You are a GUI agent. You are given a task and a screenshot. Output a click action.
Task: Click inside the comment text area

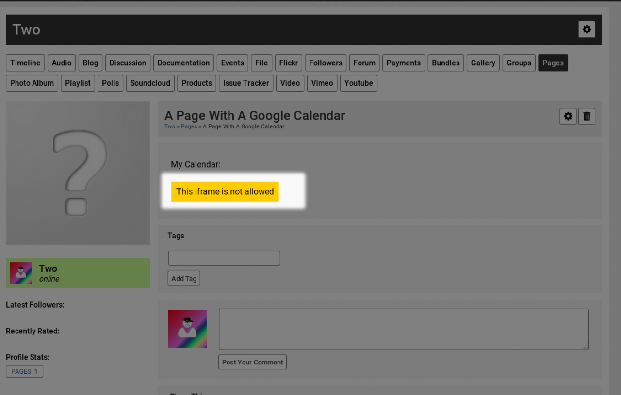[x=404, y=329]
